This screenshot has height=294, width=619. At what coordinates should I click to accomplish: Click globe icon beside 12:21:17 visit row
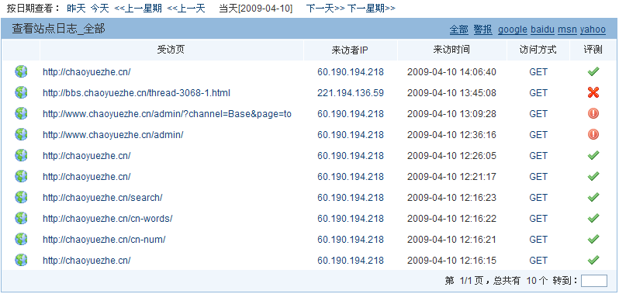(21, 176)
